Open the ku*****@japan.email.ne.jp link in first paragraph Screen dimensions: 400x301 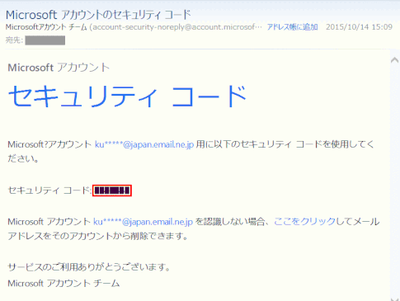coord(144,144)
